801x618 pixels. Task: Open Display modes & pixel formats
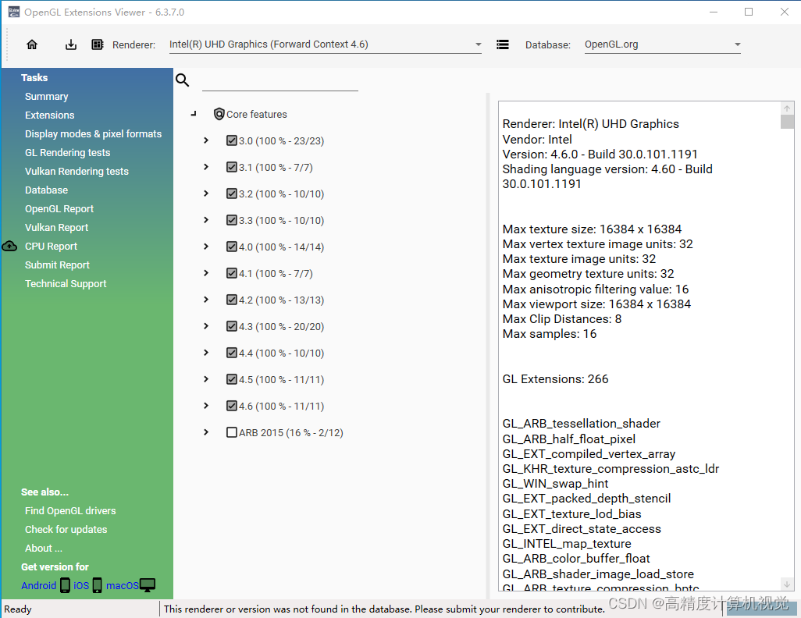click(93, 133)
